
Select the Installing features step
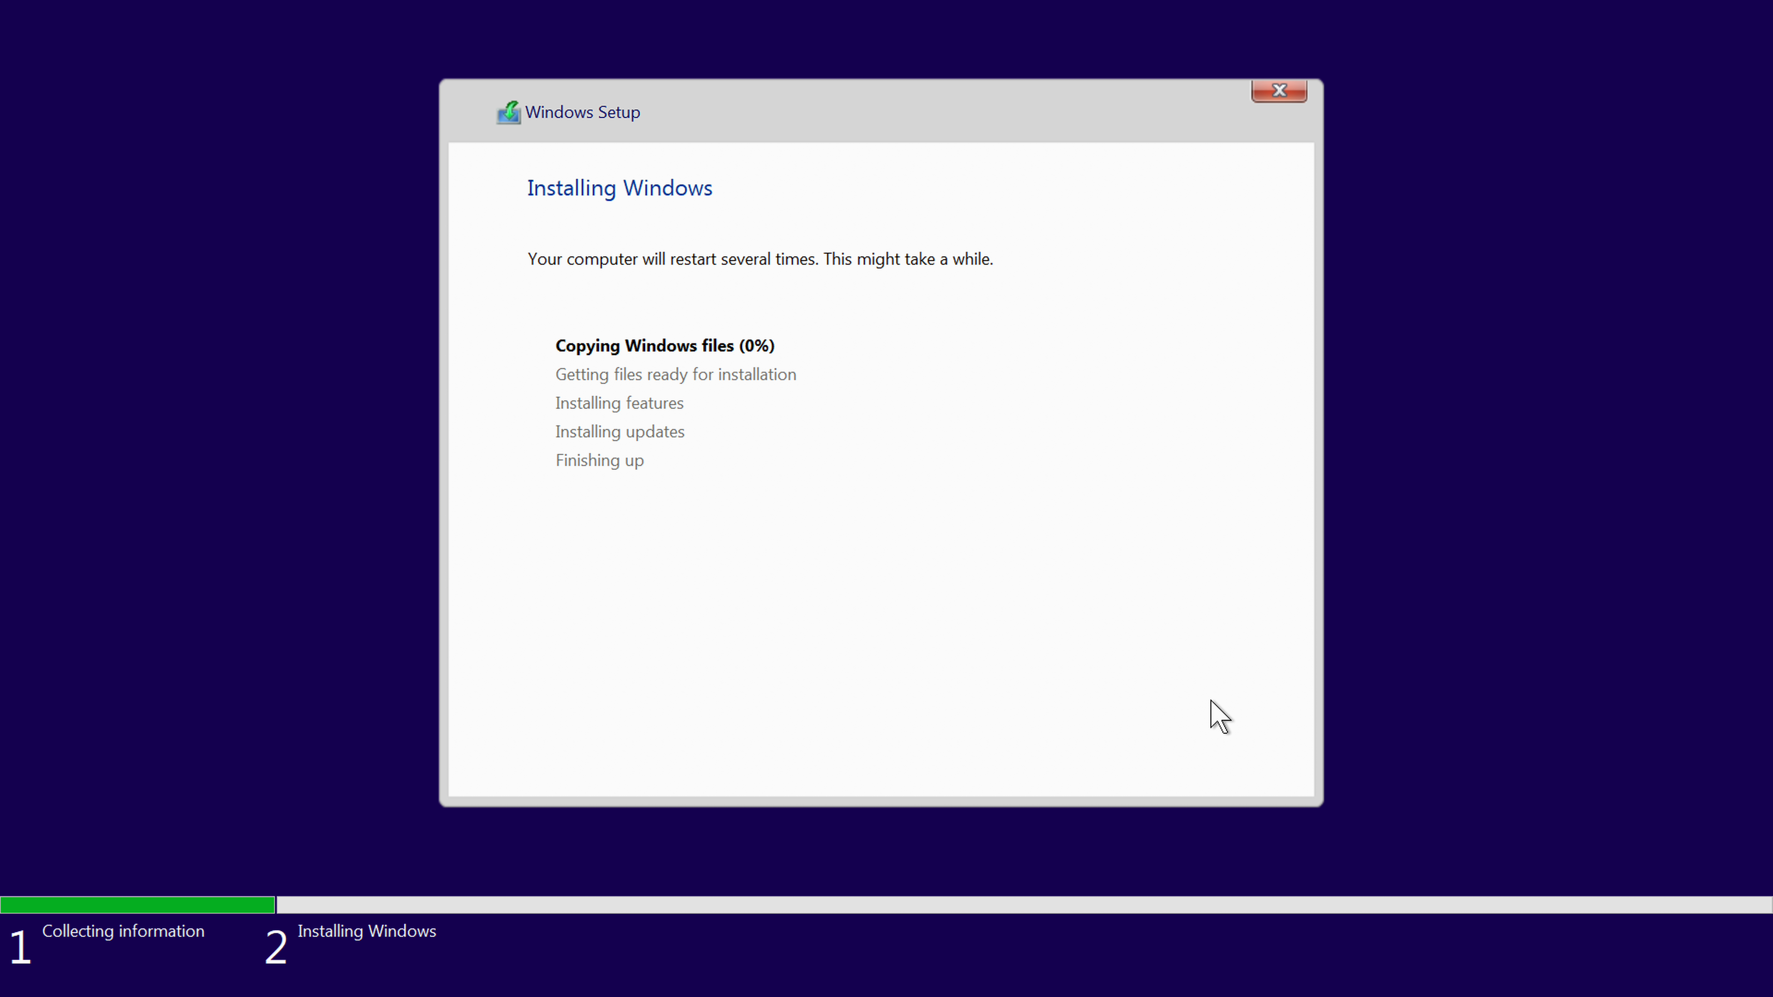tap(620, 403)
